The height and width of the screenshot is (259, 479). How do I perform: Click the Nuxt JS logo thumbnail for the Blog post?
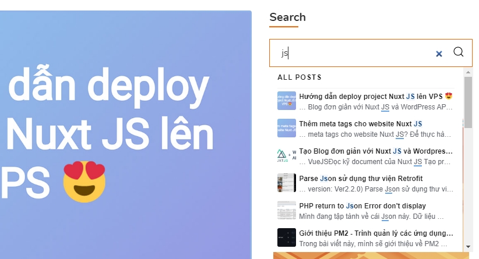click(x=287, y=155)
